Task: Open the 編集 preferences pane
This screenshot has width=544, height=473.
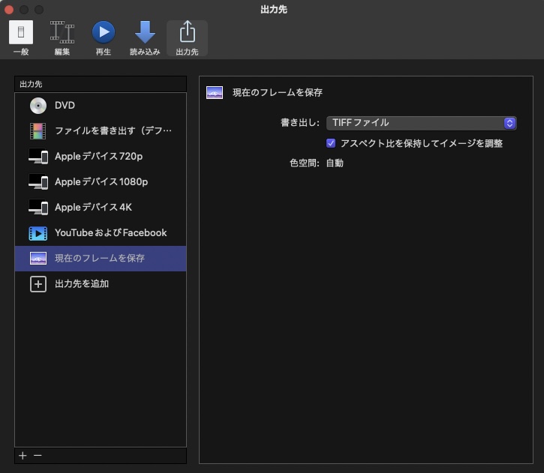Action: [x=62, y=37]
